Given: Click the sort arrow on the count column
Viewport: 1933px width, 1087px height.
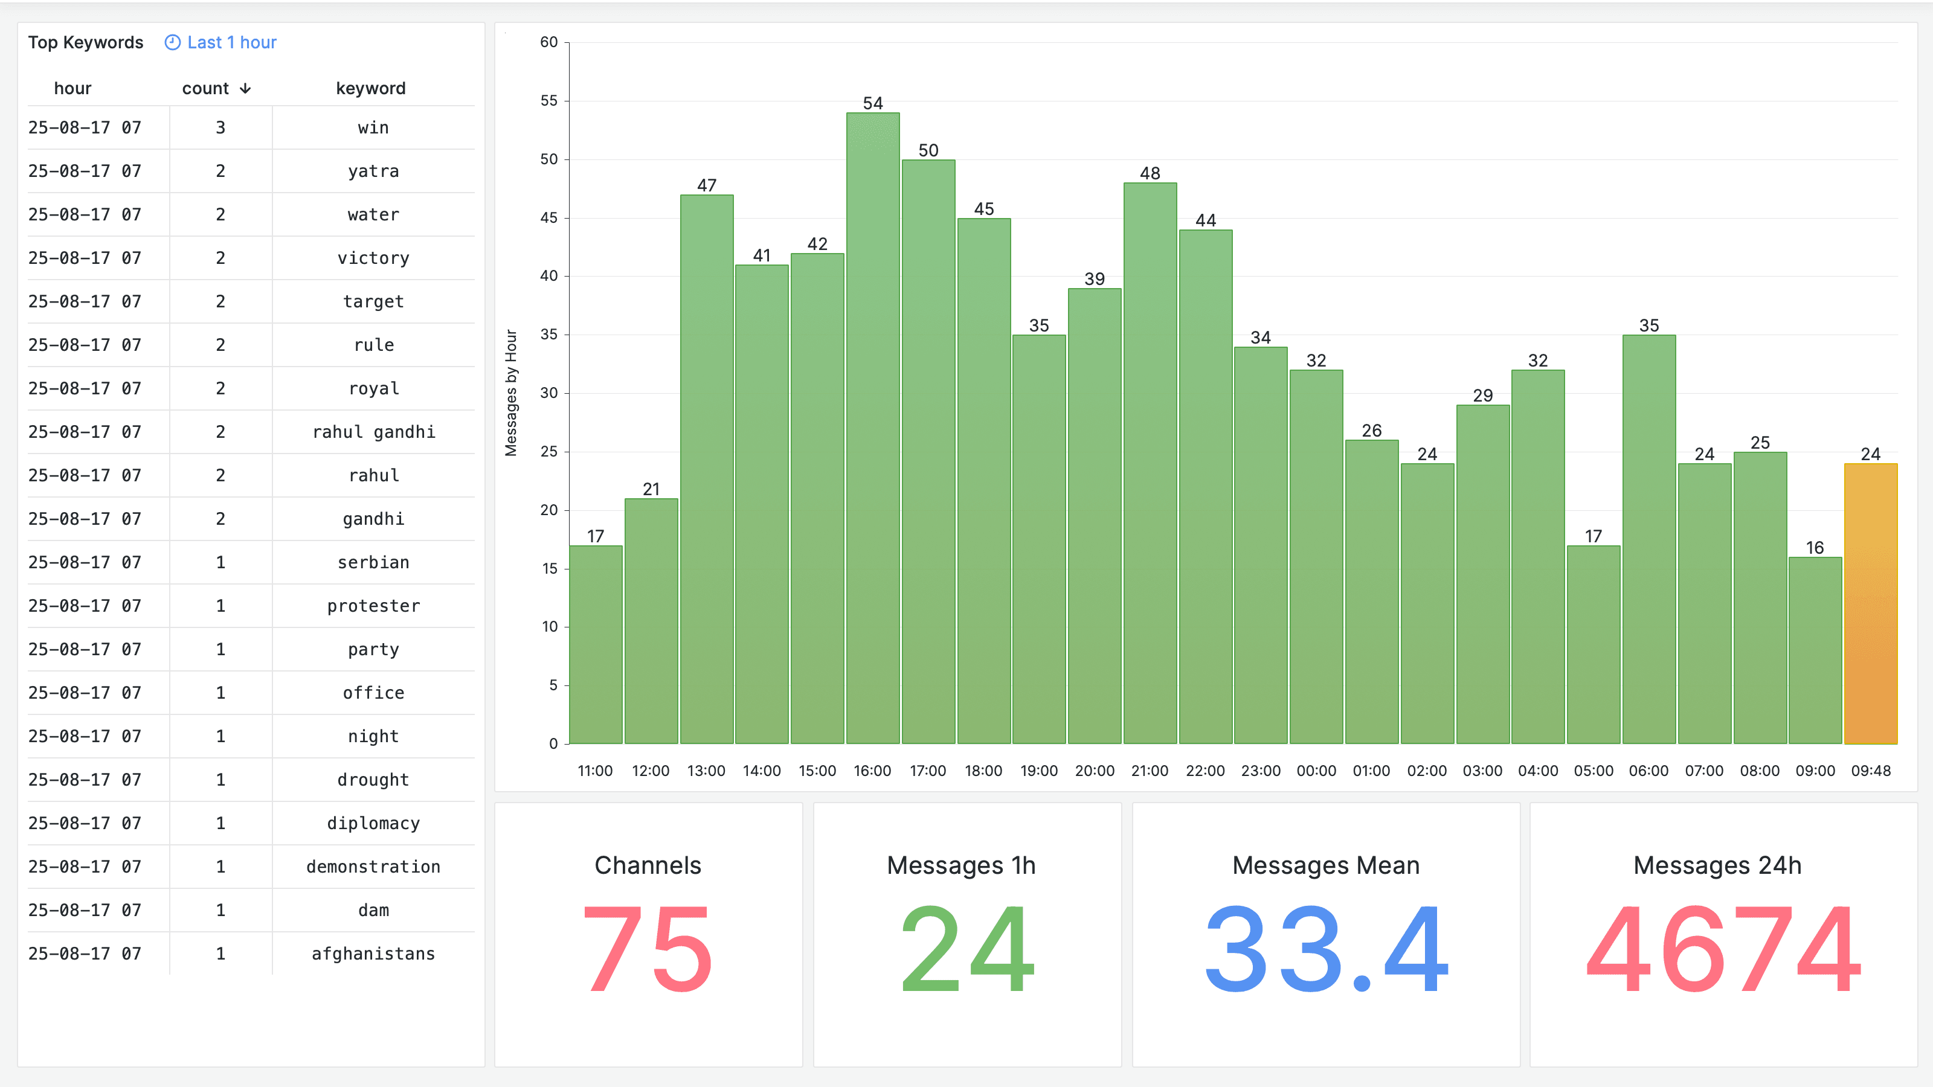Looking at the screenshot, I should pyautogui.click(x=245, y=88).
